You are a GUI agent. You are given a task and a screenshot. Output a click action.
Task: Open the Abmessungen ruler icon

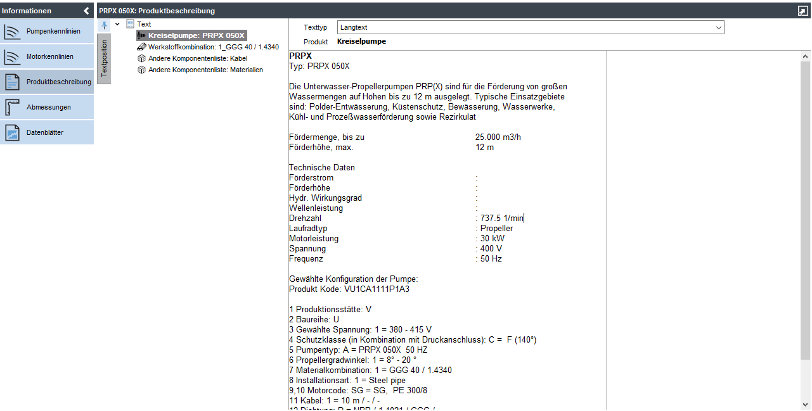[x=13, y=107]
